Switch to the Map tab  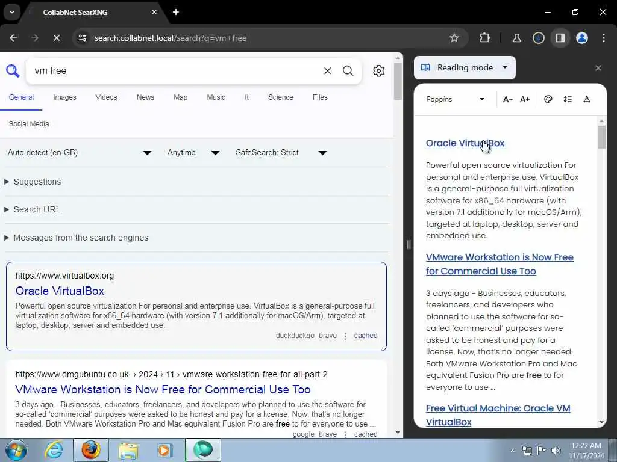pos(181,97)
